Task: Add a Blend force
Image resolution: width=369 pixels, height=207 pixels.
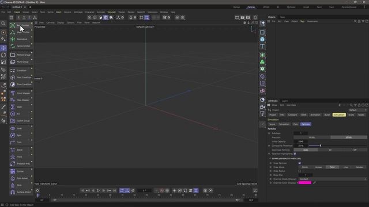Action: pos(21,149)
